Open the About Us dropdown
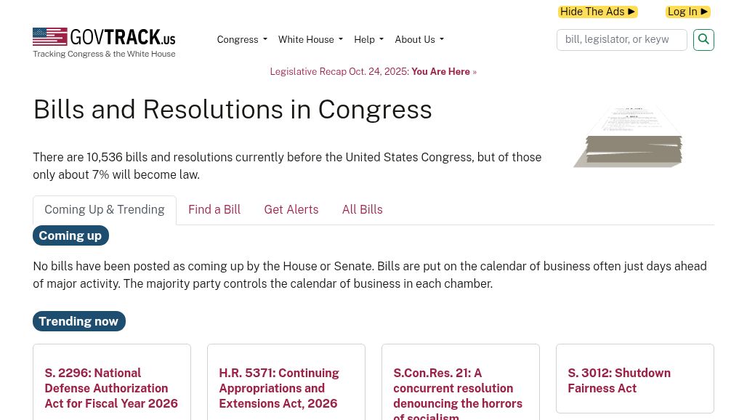The height and width of the screenshot is (420, 747). point(419,39)
